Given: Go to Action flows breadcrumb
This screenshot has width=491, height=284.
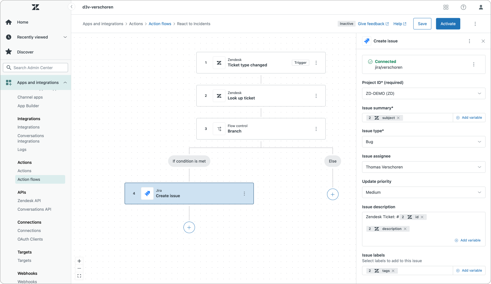Looking at the screenshot, I should (160, 24).
